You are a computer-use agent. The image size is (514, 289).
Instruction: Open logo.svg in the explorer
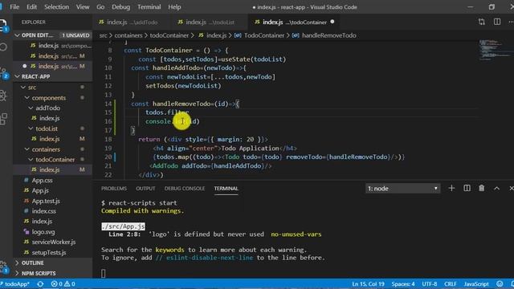[x=43, y=232]
